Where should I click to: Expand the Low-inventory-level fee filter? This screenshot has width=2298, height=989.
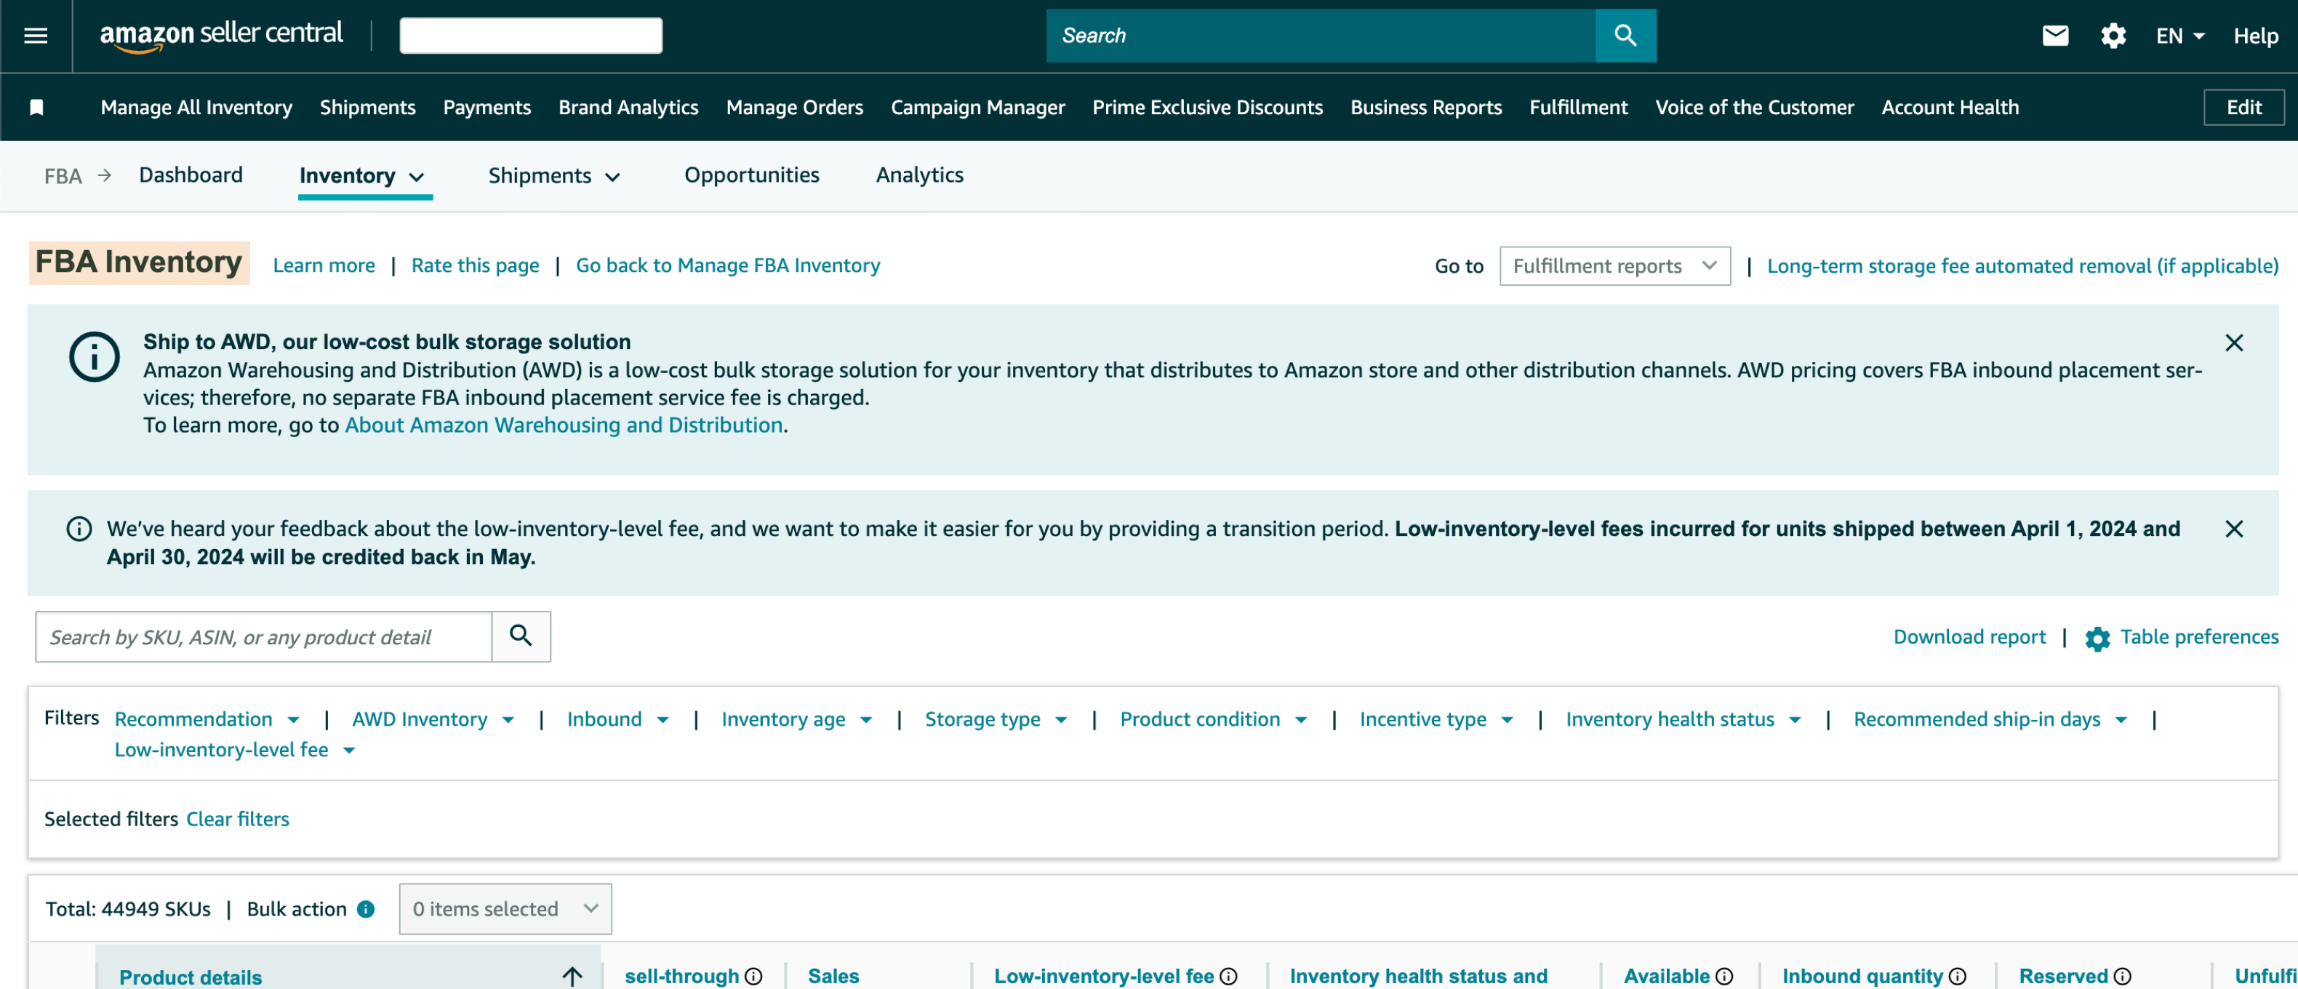[235, 750]
